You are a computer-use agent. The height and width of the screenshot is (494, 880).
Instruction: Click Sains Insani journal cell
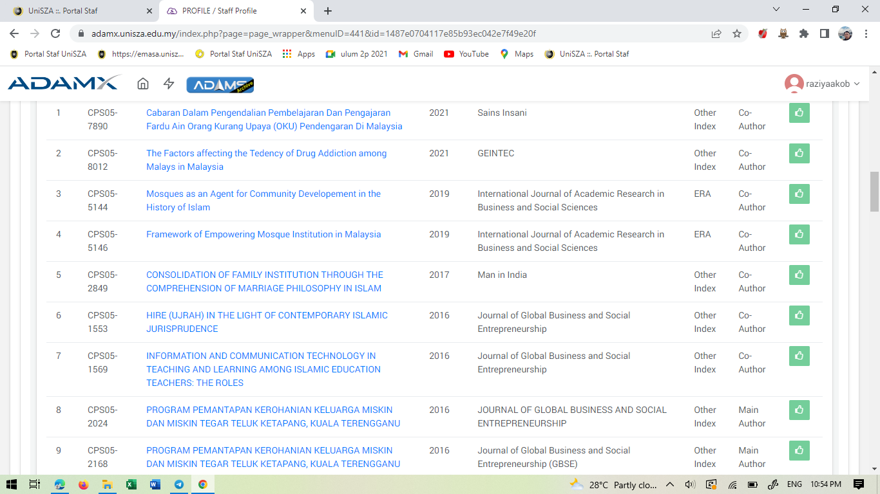pyautogui.click(x=502, y=113)
